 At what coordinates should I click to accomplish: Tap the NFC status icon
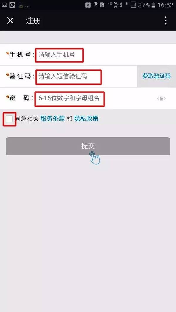click(x=88, y=5)
